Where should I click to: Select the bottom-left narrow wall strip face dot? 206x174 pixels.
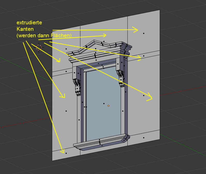66,153
